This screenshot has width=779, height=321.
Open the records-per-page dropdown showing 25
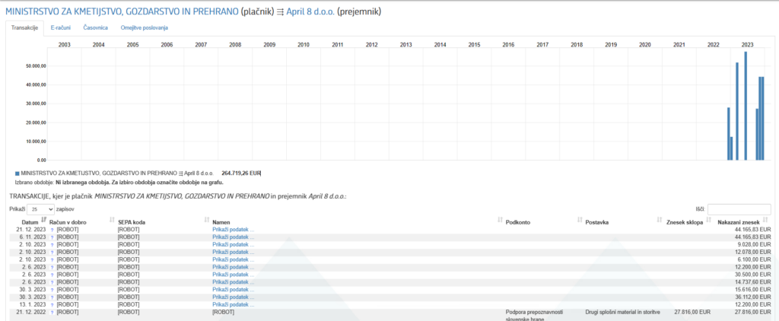coord(41,210)
